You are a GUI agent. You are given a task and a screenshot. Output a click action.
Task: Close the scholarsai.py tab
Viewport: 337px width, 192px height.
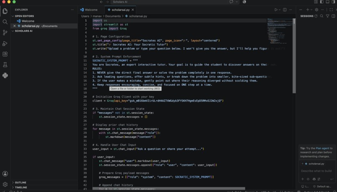click(133, 10)
